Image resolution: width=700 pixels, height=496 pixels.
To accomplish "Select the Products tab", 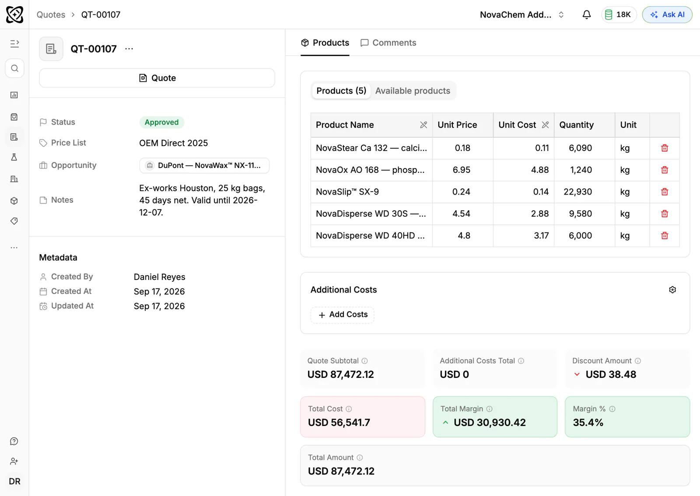I will [325, 43].
